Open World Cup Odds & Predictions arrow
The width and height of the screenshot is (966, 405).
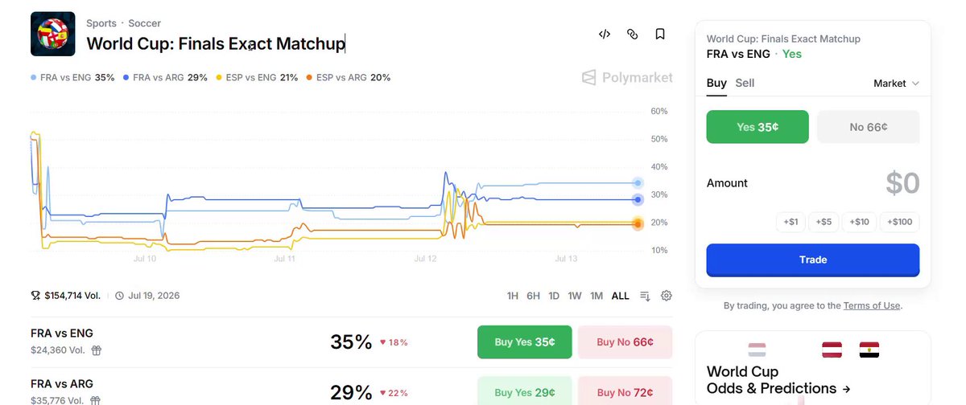click(x=846, y=390)
